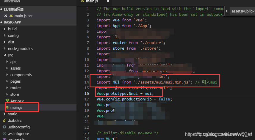Close main.js in open editors list
The height and width of the screenshot is (140, 255).
[x=6, y=16]
